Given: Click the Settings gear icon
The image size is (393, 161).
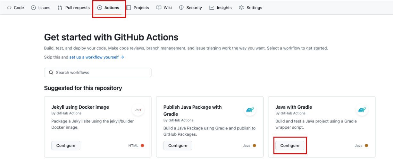Looking at the screenshot, I should coord(241,8).
